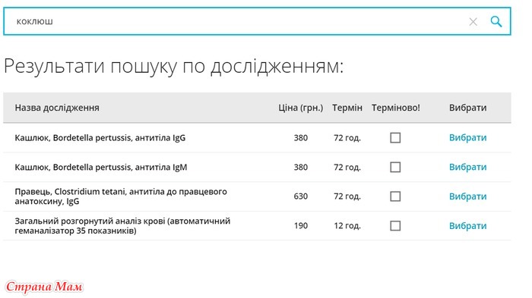Click the magnifying glass search icon
This screenshot has height=298, width=532.
pos(496,22)
